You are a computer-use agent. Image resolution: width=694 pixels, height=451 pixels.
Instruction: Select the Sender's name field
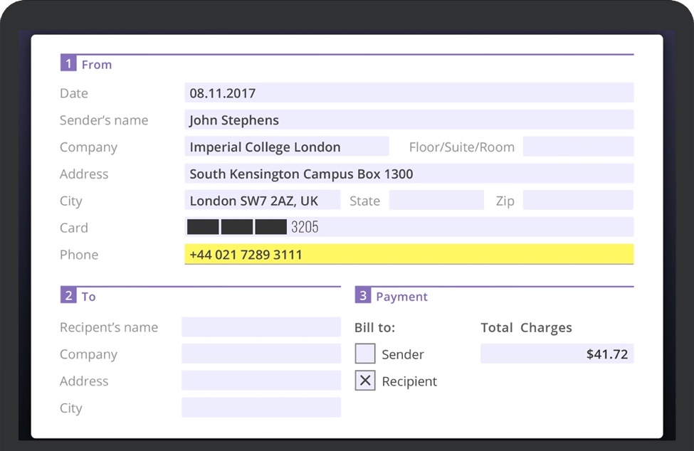409,120
